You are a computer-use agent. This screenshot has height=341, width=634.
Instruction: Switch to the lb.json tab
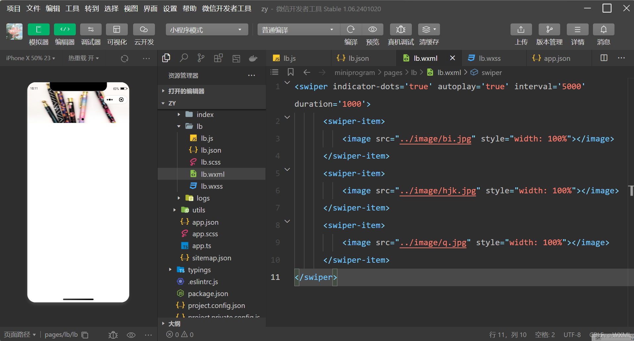(363, 58)
